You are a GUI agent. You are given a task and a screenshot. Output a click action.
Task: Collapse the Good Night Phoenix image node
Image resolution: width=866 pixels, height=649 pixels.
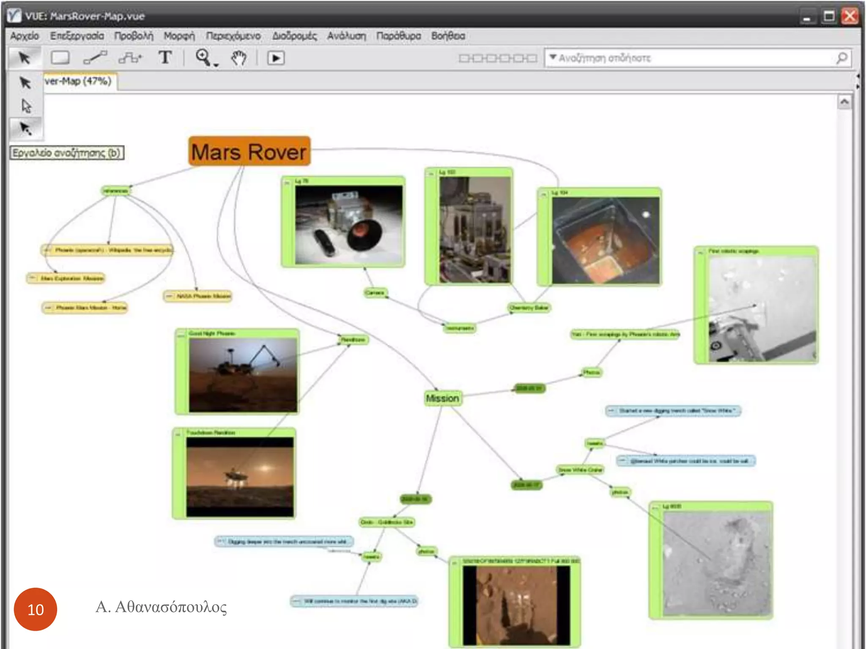point(181,335)
